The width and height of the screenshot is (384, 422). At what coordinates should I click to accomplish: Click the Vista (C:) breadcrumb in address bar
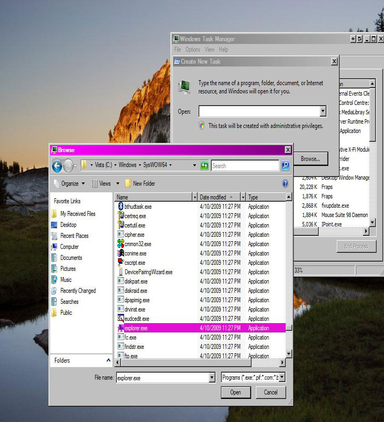click(x=103, y=165)
